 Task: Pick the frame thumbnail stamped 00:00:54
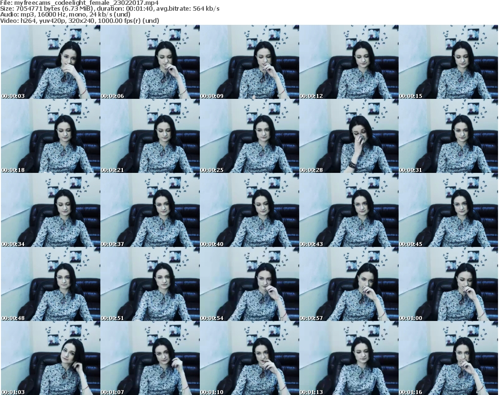click(249, 284)
